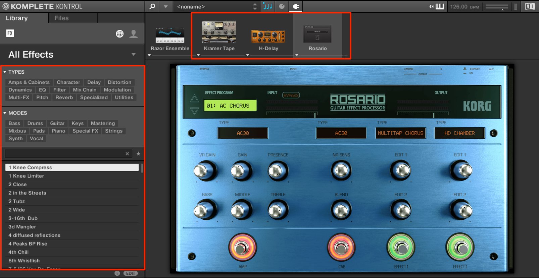Toggle the favorites star filter
This screenshot has width=539, height=278.
click(138, 154)
